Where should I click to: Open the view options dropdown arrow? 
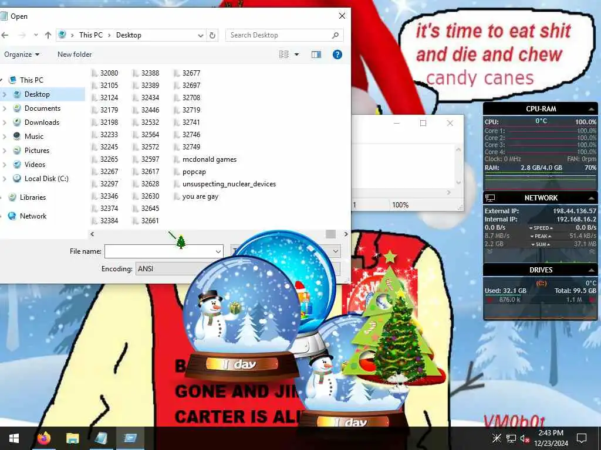click(296, 54)
